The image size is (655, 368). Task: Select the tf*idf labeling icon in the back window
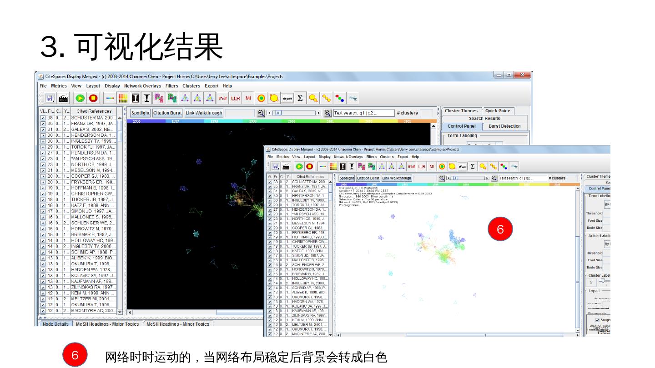(x=222, y=98)
